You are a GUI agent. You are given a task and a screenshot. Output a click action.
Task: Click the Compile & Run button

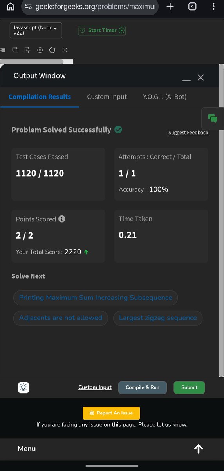(x=143, y=387)
